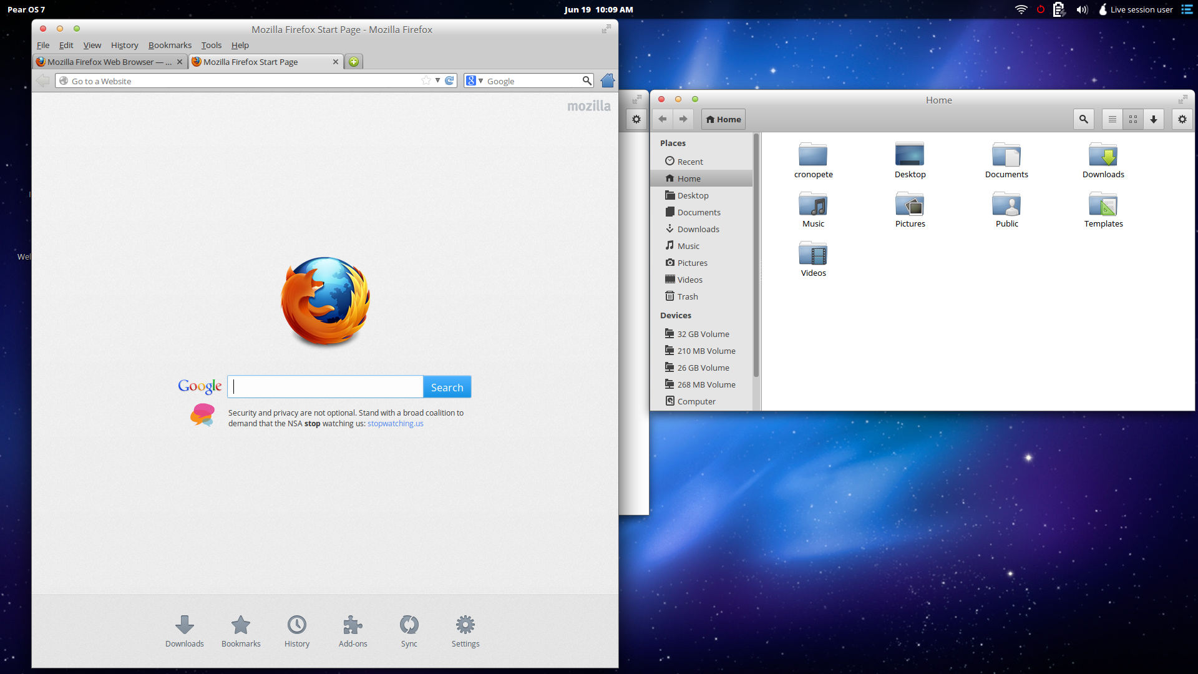Open Downloads shortcut on Firefox start page
Image resolution: width=1198 pixels, height=674 pixels.
(x=184, y=631)
